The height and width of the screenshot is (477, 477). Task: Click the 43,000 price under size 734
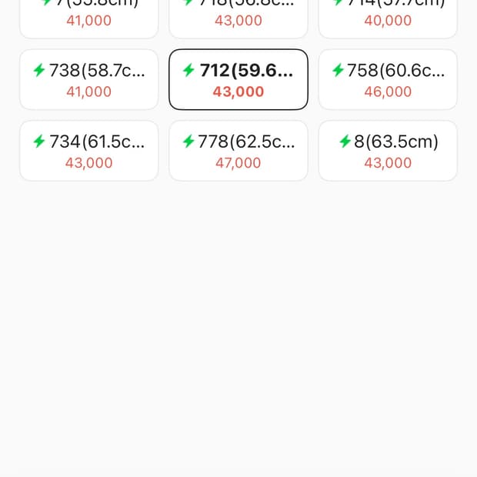click(x=88, y=163)
